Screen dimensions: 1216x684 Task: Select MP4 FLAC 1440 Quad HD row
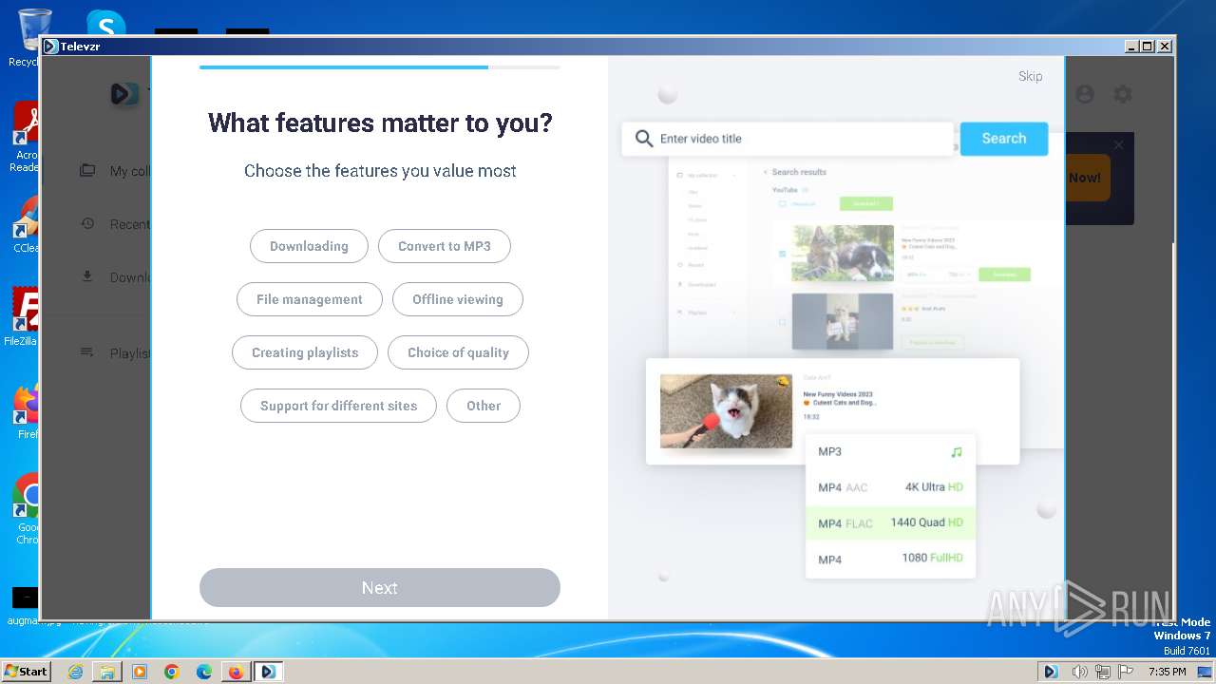(890, 522)
